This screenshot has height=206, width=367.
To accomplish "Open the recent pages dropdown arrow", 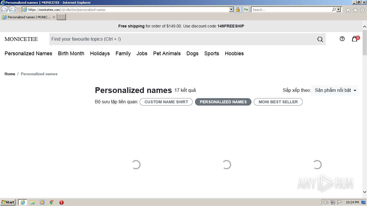I will tap(19, 10).
